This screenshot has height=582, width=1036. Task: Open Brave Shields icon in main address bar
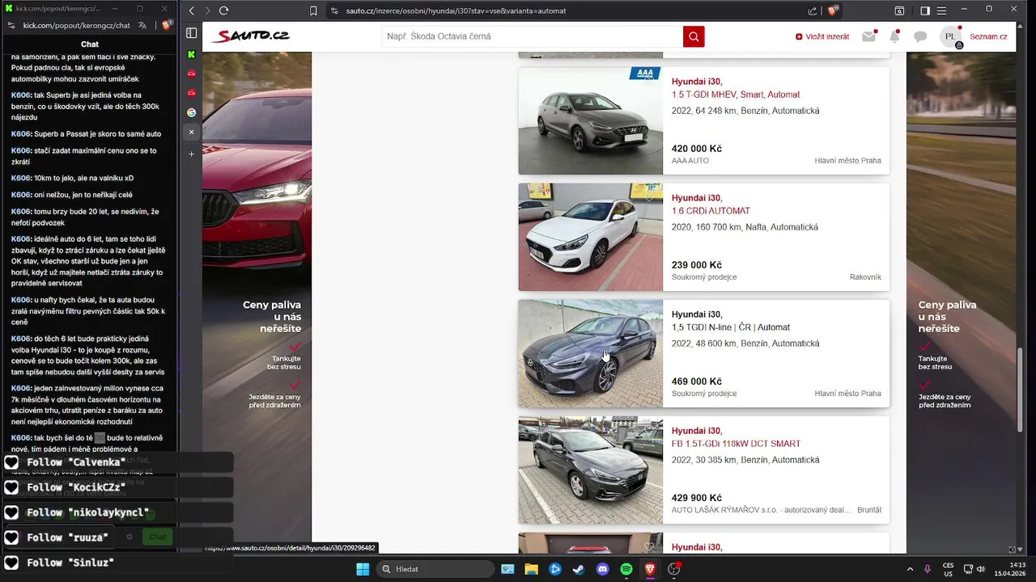coord(831,11)
